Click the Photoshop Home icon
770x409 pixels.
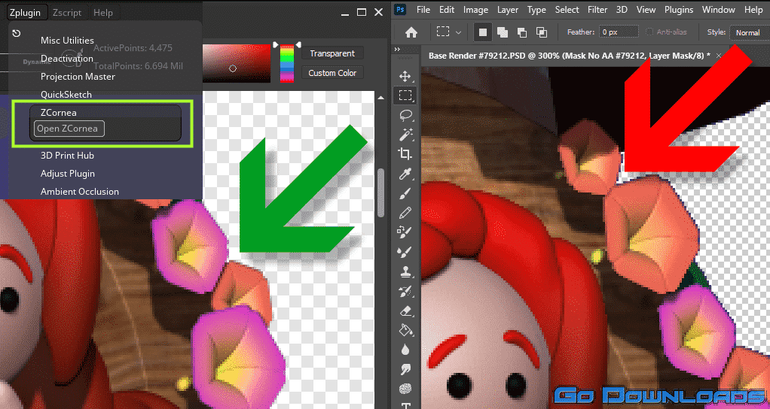411,32
